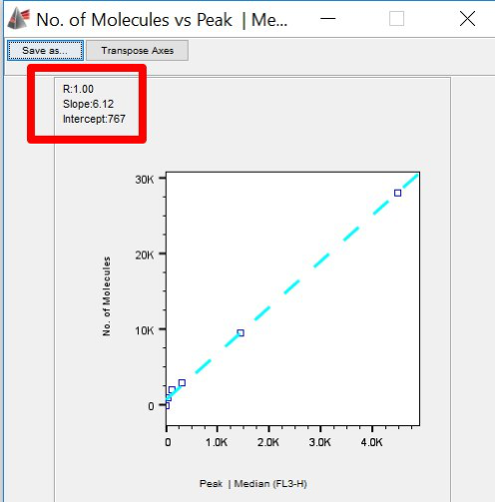
Task: Maximize the regression plot window
Action: (x=396, y=19)
